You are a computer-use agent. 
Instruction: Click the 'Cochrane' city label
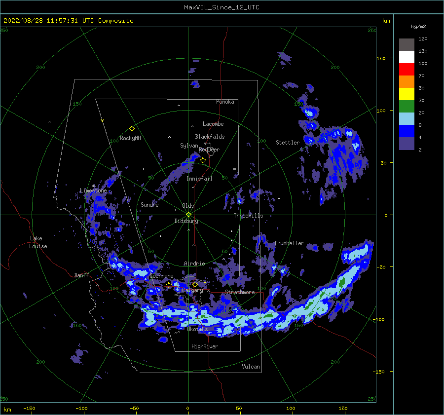[x=161, y=276]
